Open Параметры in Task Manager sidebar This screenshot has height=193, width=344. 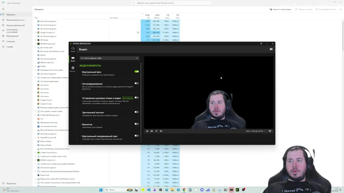11,183
